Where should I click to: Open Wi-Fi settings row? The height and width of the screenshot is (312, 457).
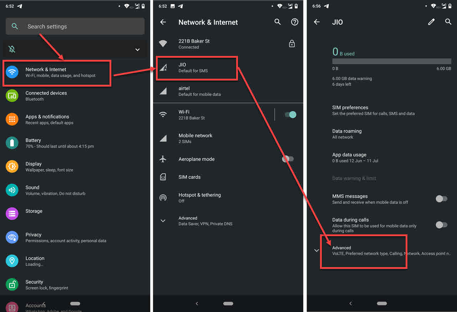tap(213, 115)
